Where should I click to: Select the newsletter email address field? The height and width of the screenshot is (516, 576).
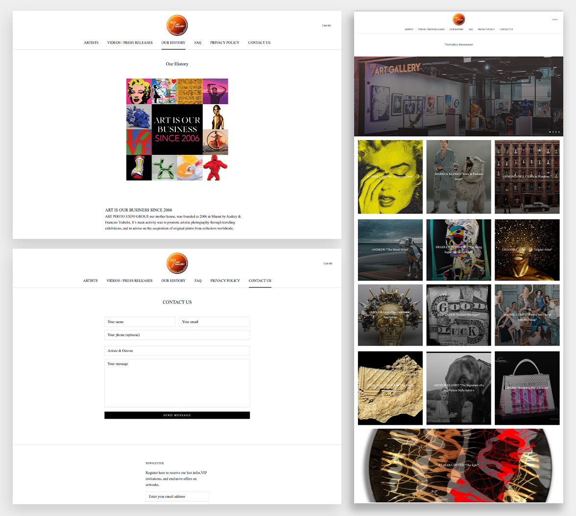click(x=177, y=496)
